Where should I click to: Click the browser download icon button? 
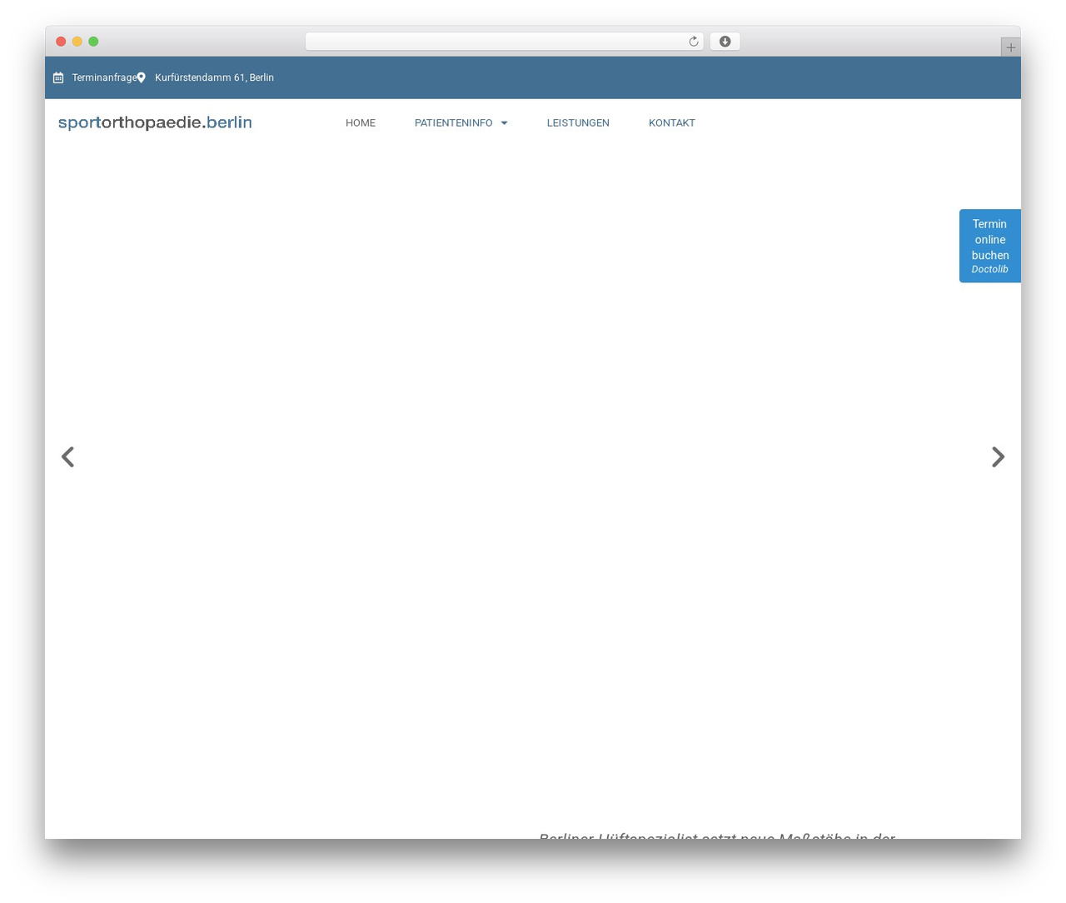pyautogui.click(x=725, y=42)
